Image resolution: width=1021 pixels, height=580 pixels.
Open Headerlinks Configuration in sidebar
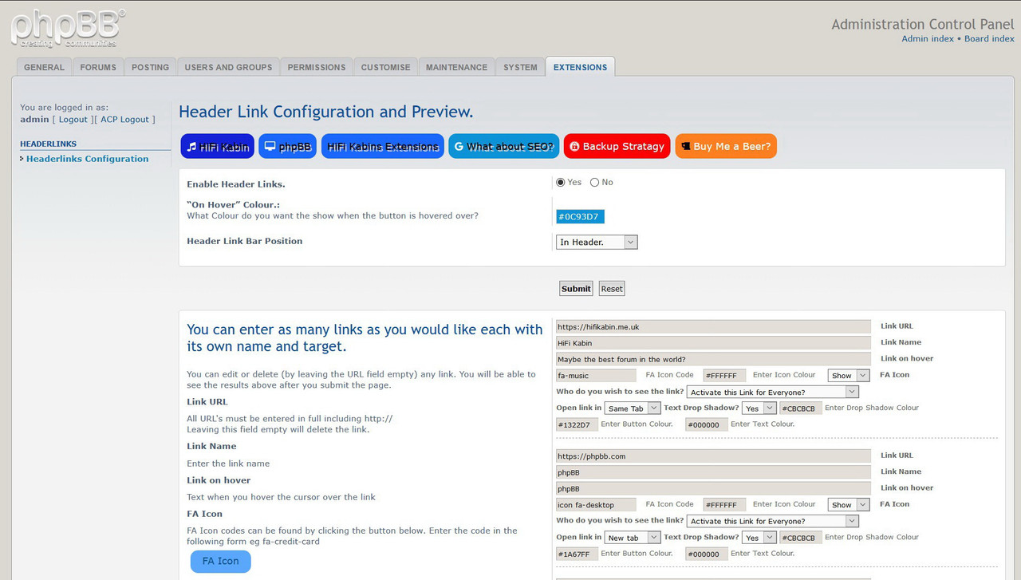(x=87, y=159)
